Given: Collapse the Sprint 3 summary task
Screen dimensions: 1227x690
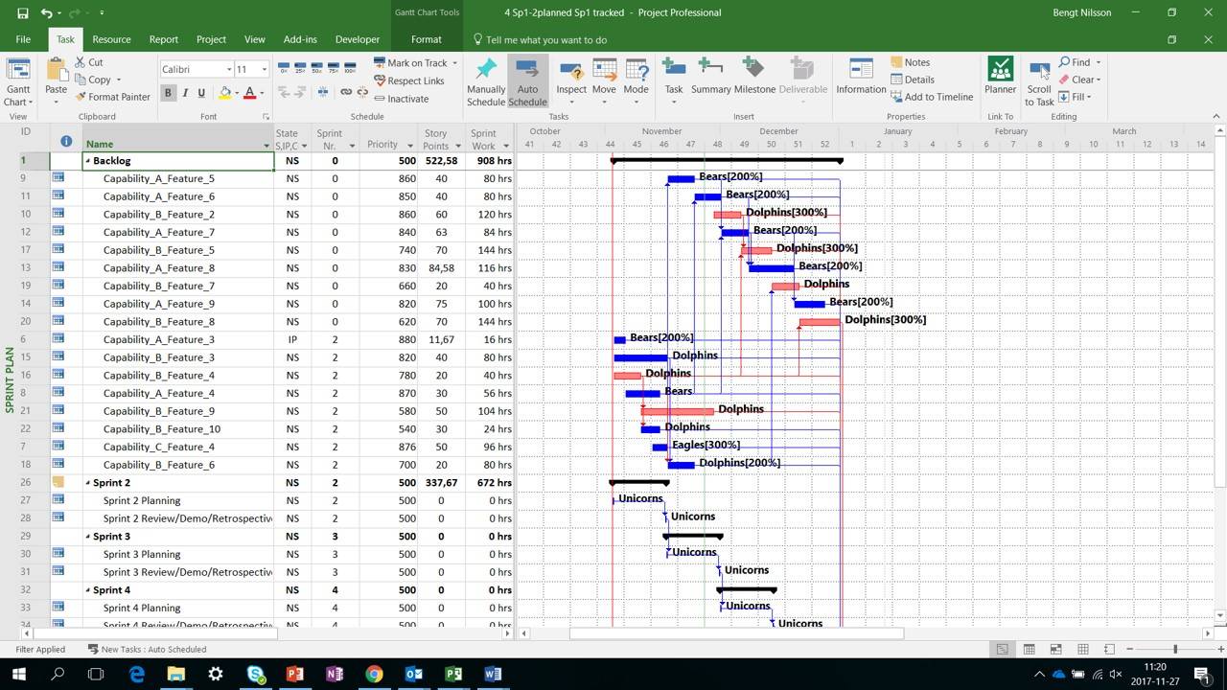Looking at the screenshot, I should pos(88,537).
